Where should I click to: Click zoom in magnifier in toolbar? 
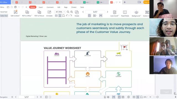[x=72, y=12]
